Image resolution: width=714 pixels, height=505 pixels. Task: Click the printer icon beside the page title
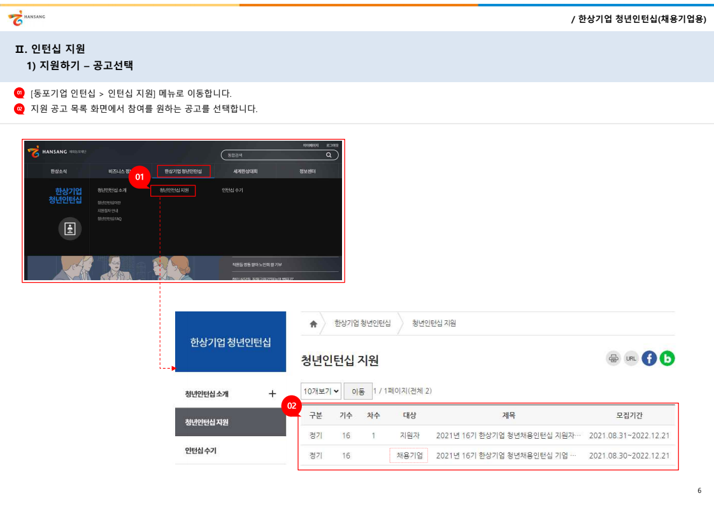(x=613, y=359)
